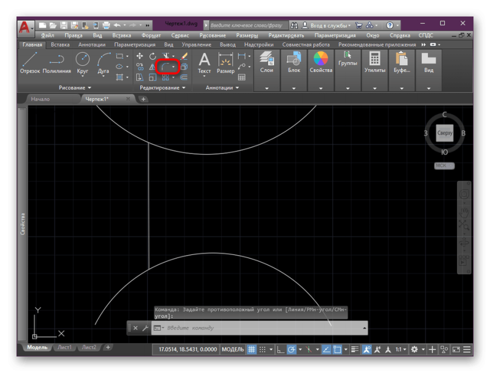Switch to the Начало file tab

pyautogui.click(x=40, y=99)
